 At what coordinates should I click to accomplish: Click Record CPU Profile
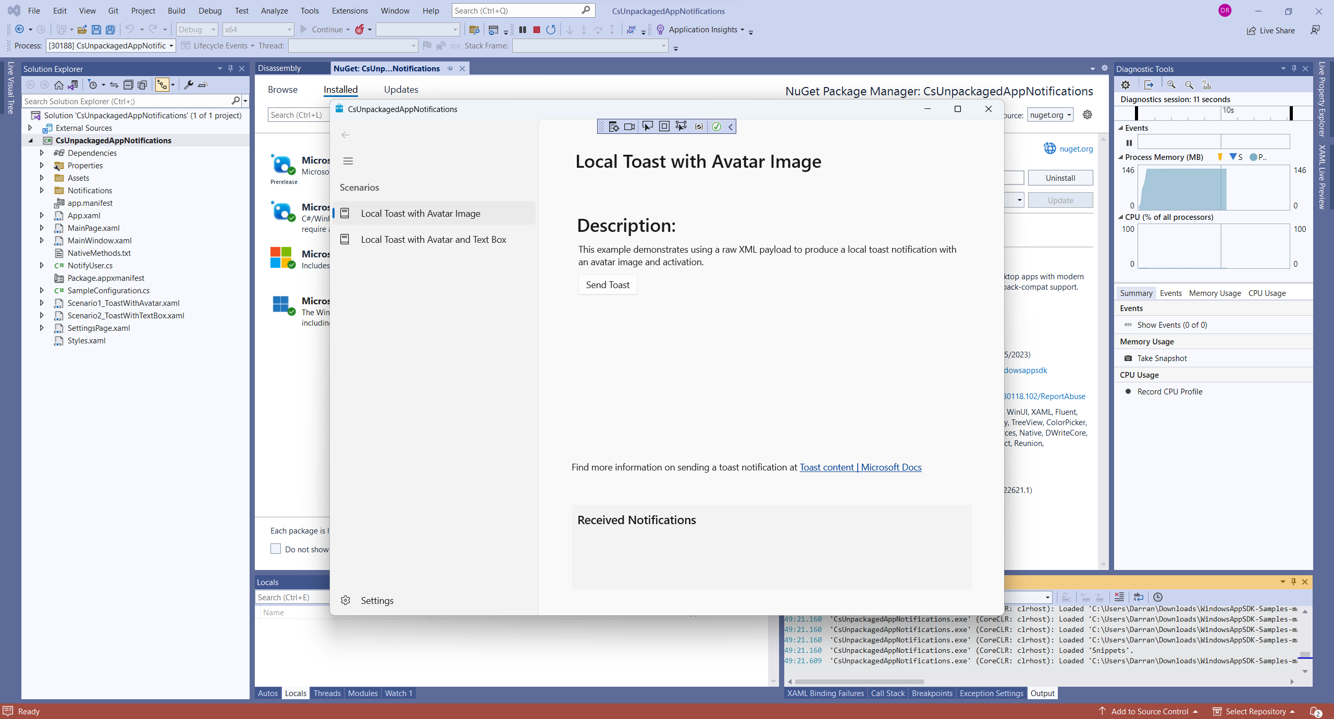point(1169,392)
